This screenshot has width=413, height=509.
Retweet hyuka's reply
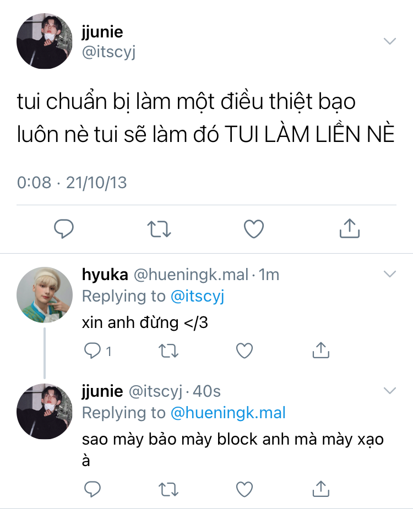coord(169,351)
